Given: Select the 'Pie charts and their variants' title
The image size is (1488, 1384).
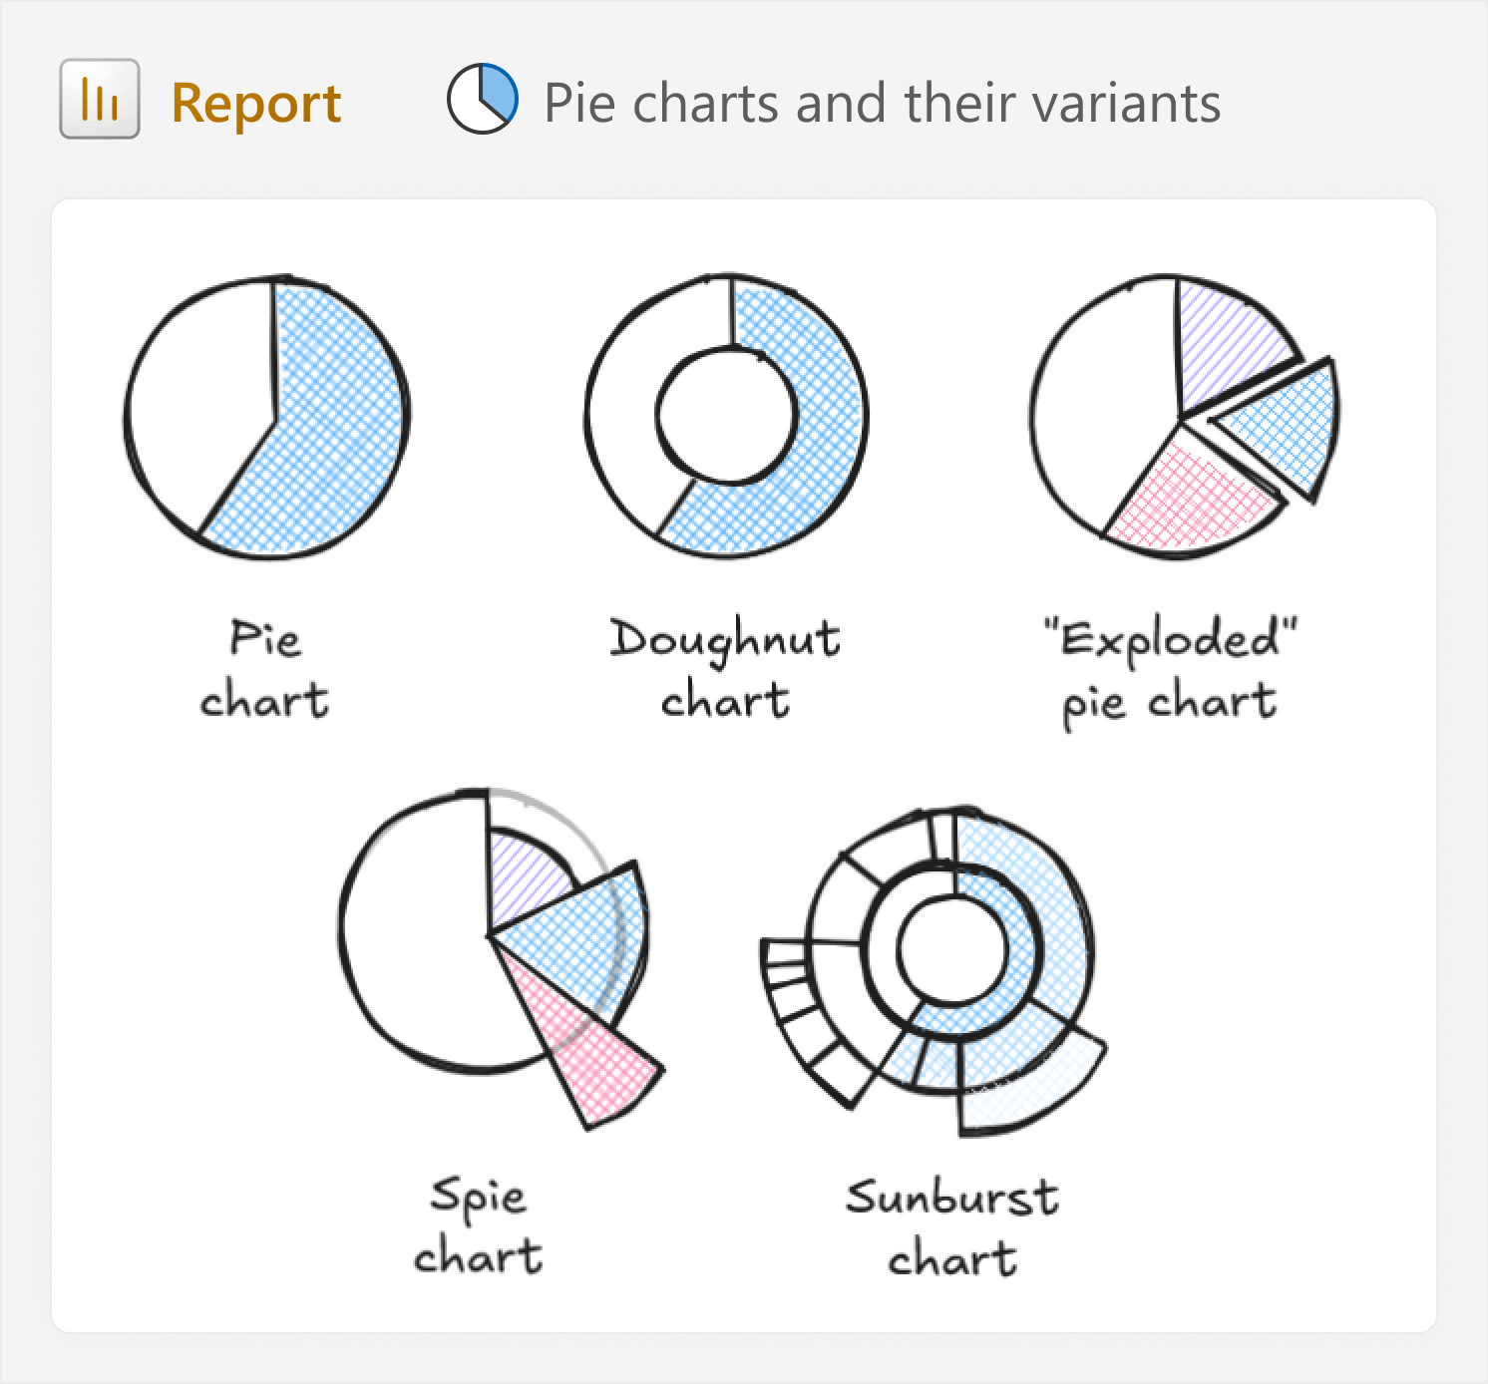Looking at the screenshot, I should (x=882, y=103).
